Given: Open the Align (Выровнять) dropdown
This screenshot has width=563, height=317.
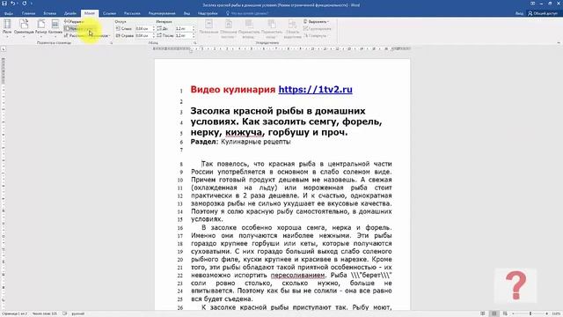Looking at the screenshot, I should click(x=317, y=21).
